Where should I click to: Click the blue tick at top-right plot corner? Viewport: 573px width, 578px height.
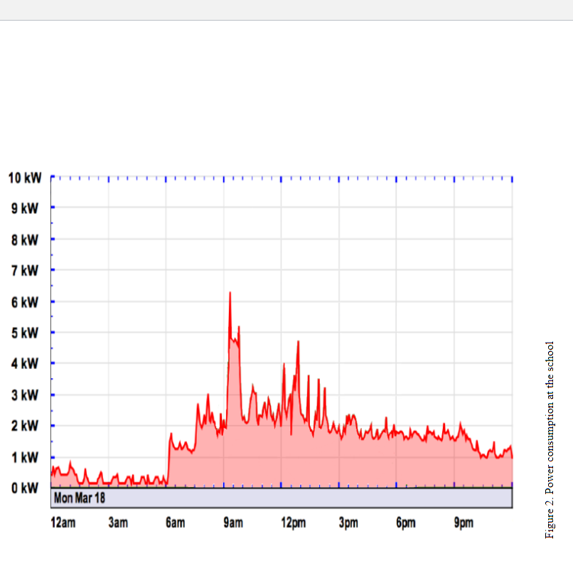tap(513, 178)
